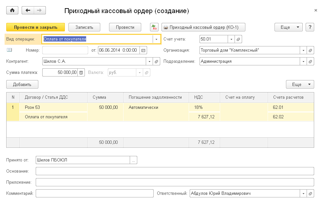Screen dimensions: 323x202
Task: Navigate back with left arrow
Action: pyautogui.click(x=28, y=10)
